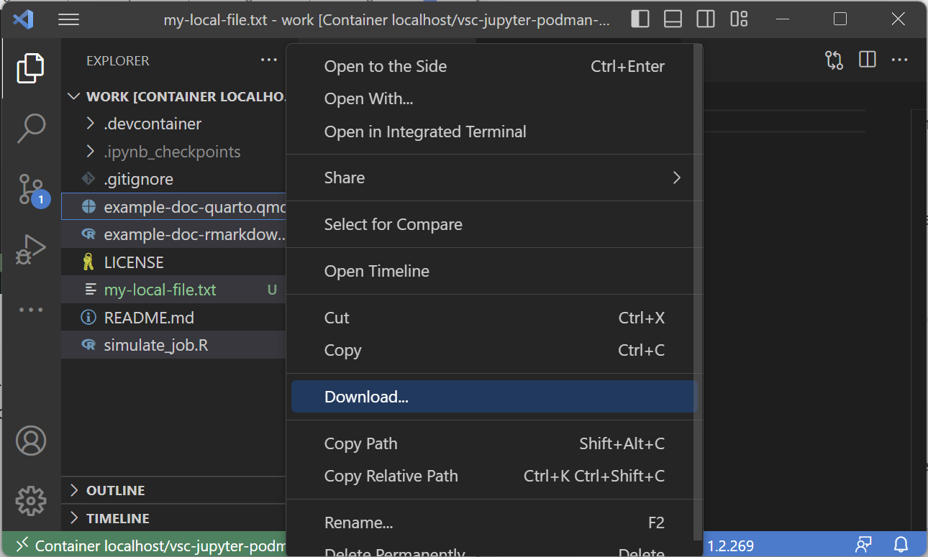This screenshot has height=557, width=928.
Task: Open the Accounts icon in activity bar
Action: pos(31,441)
